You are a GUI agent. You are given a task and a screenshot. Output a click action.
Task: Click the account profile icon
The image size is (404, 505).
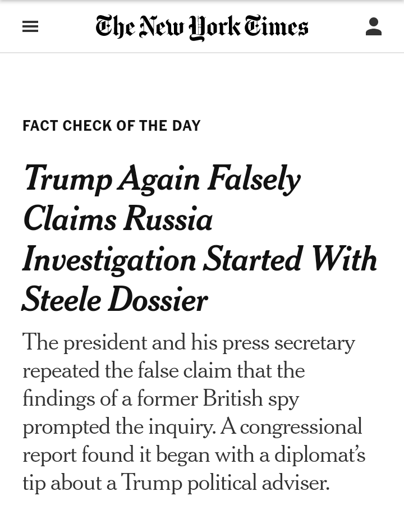click(x=373, y=26)
